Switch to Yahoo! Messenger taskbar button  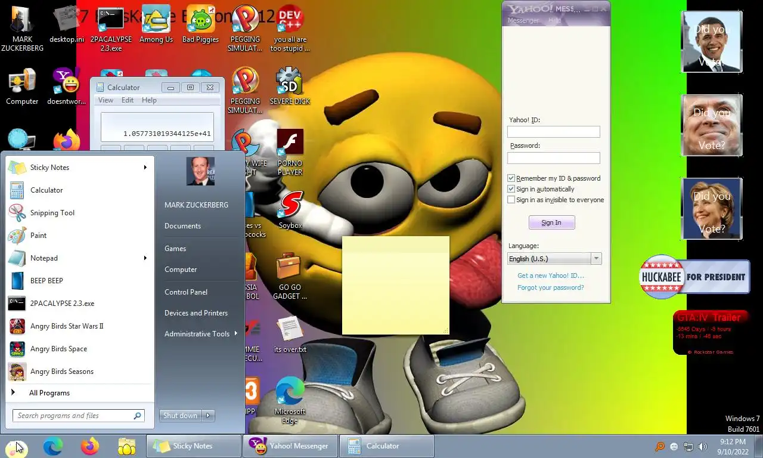tap(290, 446)
